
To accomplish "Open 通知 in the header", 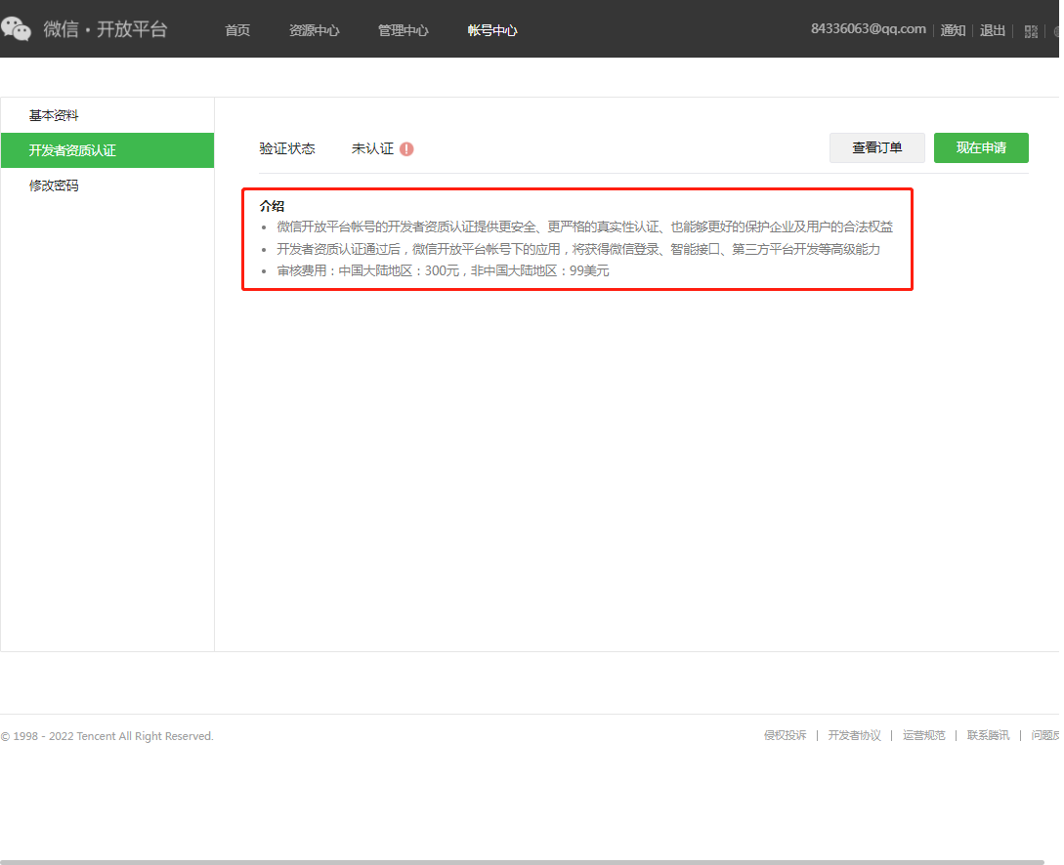I will click(x=953, y=30).
